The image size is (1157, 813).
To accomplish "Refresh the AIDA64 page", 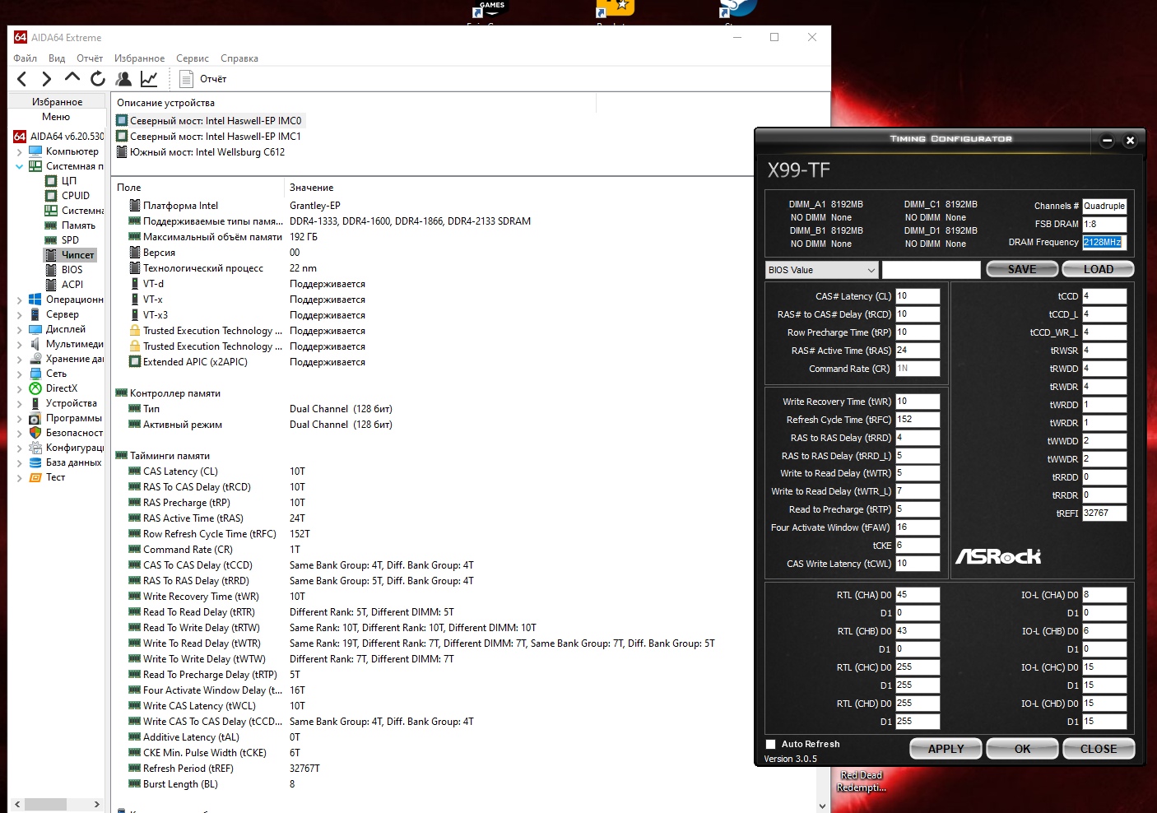I will coord(98,79).
